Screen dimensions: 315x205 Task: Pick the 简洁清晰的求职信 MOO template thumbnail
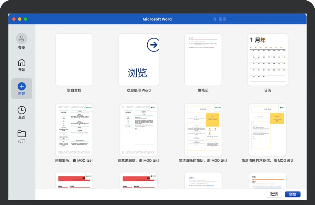(x=268, y=130)
